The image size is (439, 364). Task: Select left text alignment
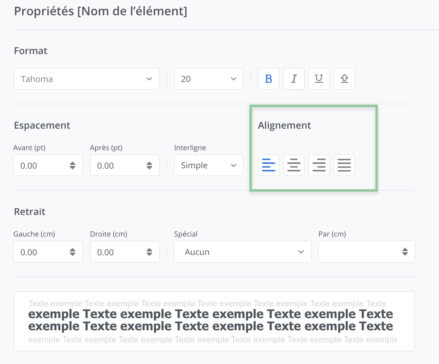point(268,165)
